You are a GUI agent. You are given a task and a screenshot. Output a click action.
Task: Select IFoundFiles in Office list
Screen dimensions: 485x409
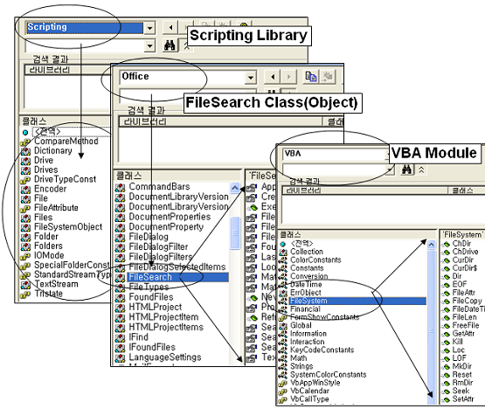pos(152,348)
